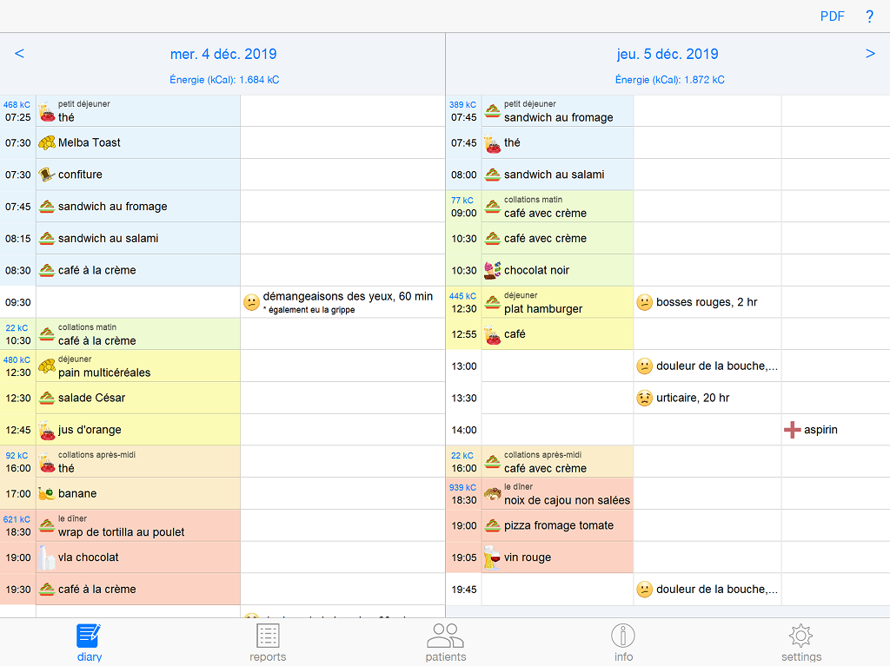
Task: Open Wednesday's café à la crème at 19:30
Action: pos(138,590)
